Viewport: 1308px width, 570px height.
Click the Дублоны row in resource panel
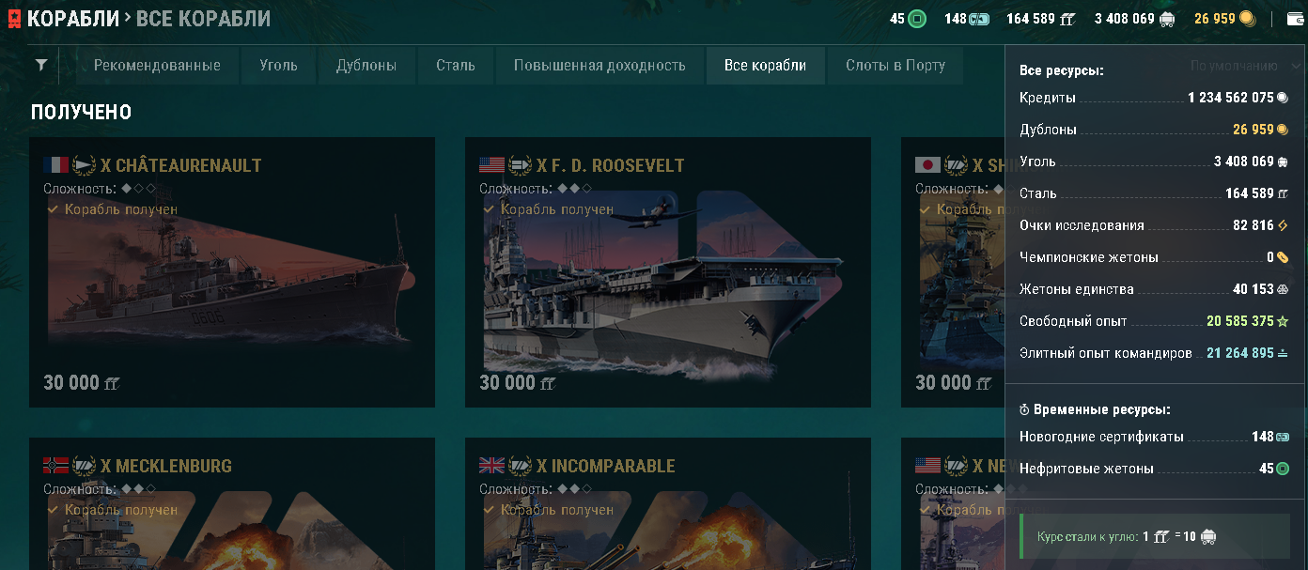point(1154,130)
